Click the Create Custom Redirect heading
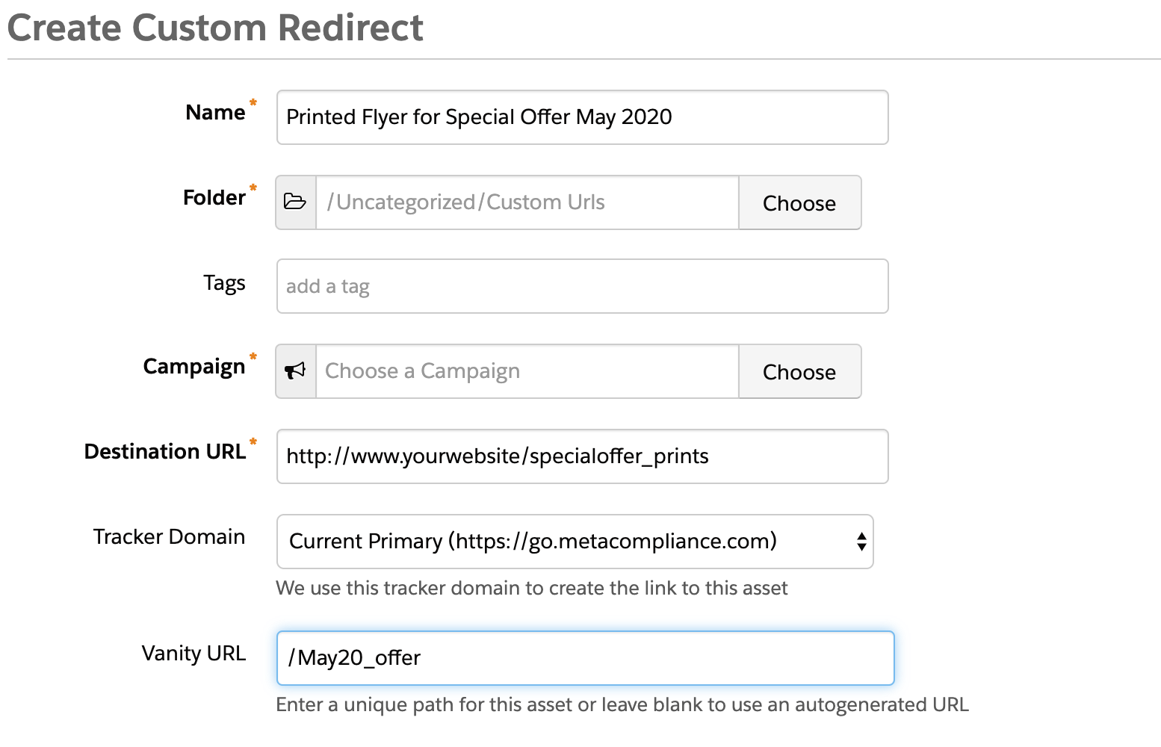This screenshot has height=747, width=1161. [215, 28]
